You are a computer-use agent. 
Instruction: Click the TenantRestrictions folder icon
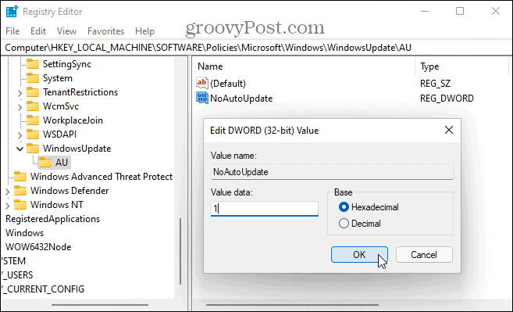33,92
